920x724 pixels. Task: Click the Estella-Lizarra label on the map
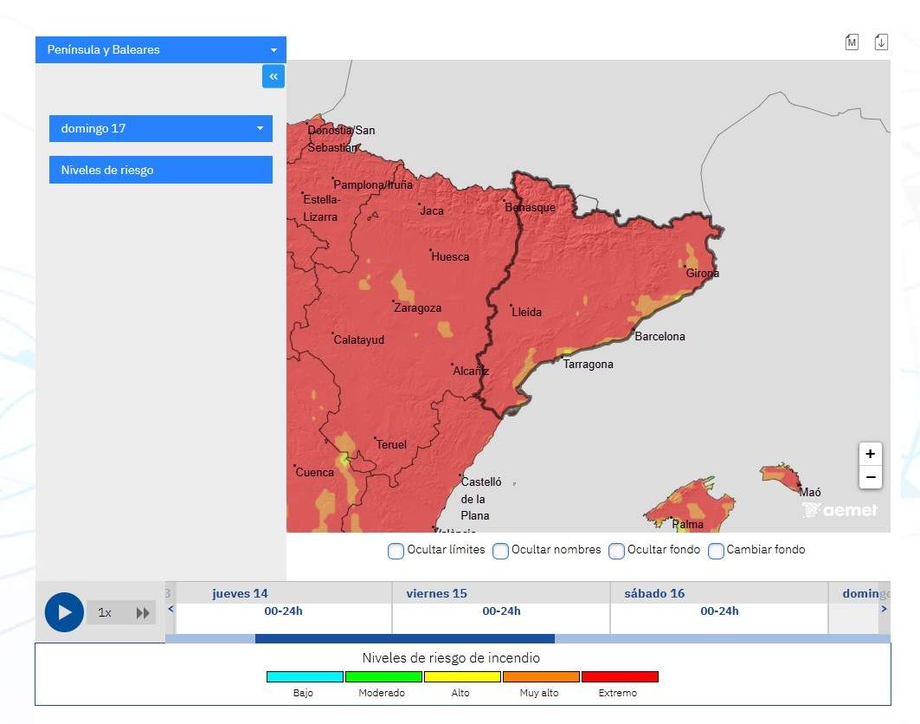pyautogui.click(x=322, y=208)
